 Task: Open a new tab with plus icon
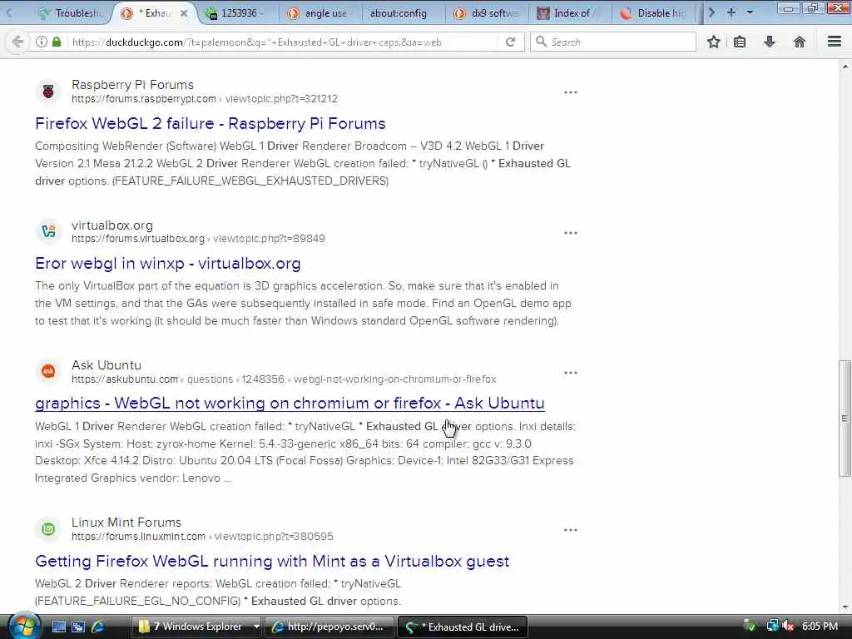point(731,12)
